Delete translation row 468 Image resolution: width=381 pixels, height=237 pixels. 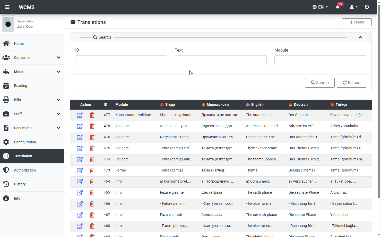[92, 226]
